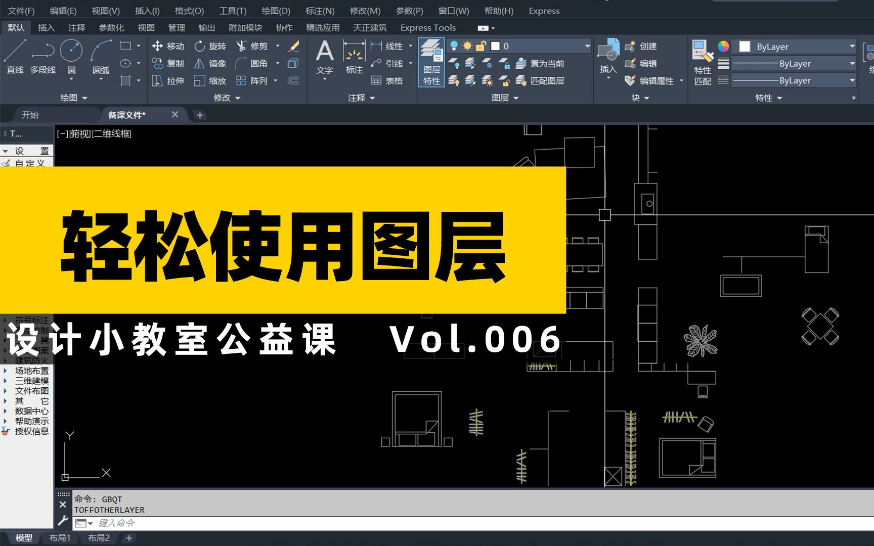Click the 旋转 rotate tool
The height and width of the screenshot is (546, 874).
210,46
